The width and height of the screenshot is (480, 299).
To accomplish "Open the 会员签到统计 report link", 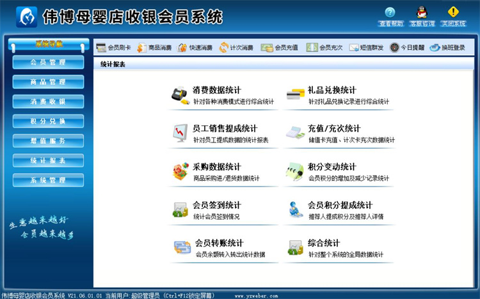I will click(217, 205).
